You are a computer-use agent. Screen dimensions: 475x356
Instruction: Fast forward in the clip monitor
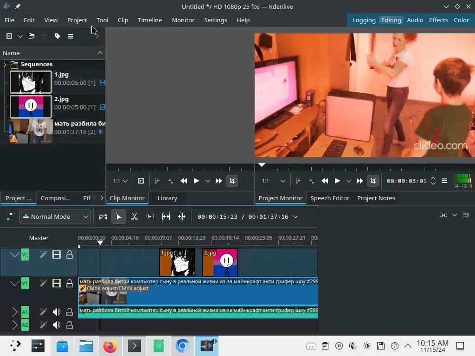[219, 181]
